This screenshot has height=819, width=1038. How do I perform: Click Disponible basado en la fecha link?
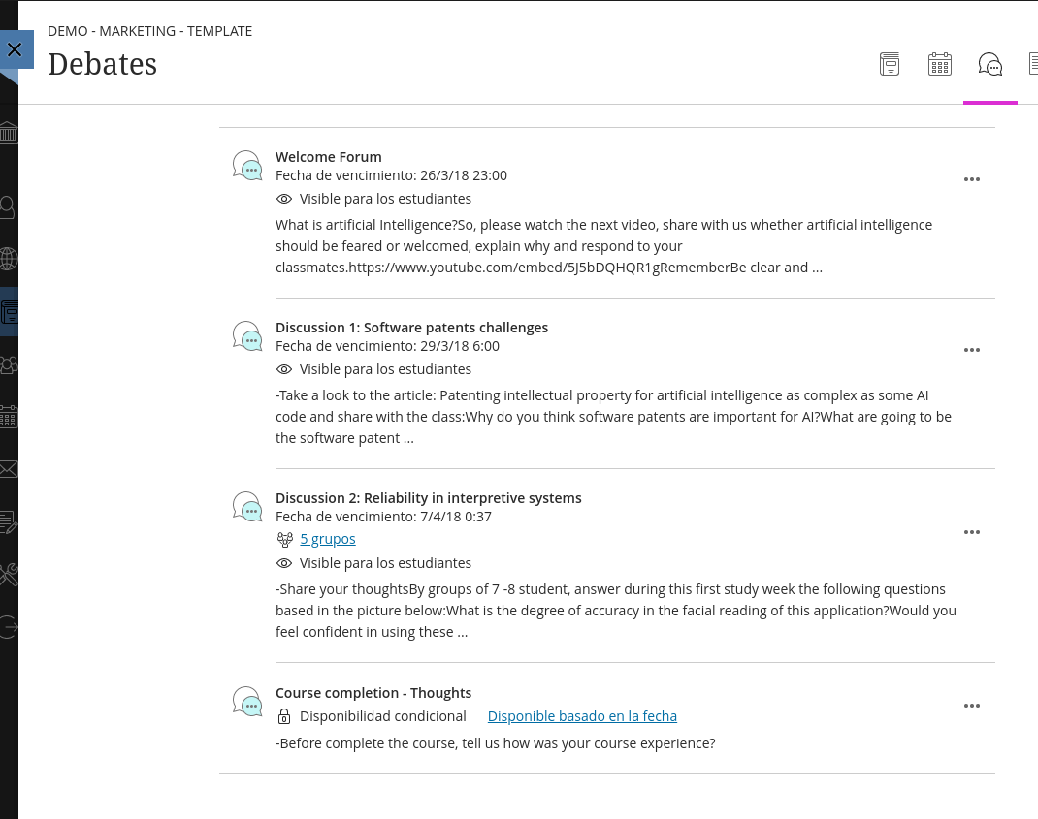tap(582, 716)
